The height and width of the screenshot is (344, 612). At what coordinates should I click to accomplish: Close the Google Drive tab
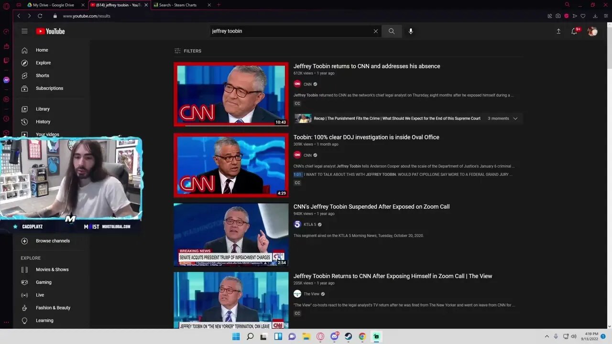pos(83,5)
